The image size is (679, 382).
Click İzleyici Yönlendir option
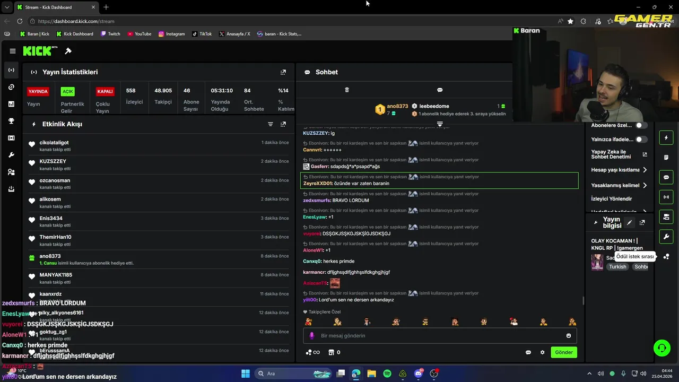[x=612, y=199]
